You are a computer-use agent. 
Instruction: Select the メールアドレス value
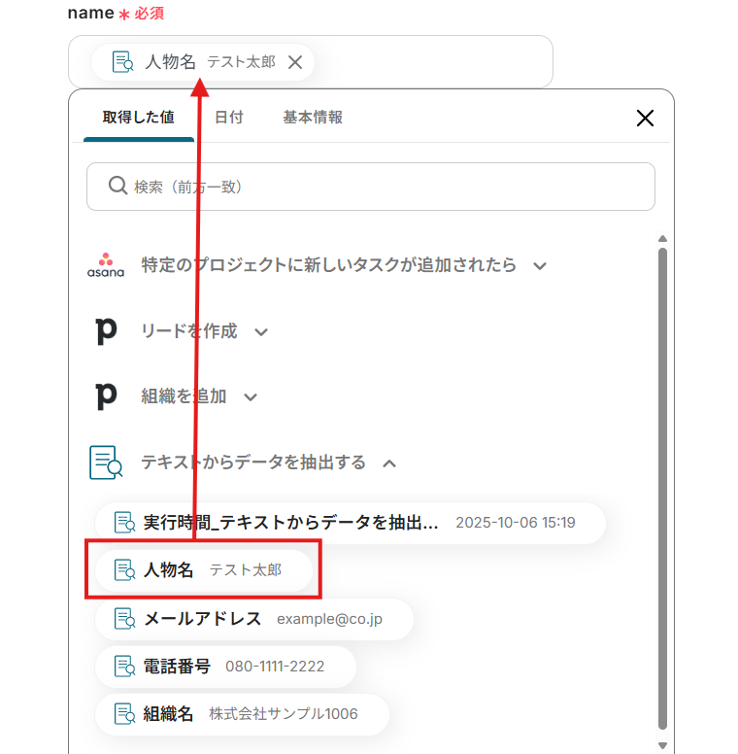coord(254,619)
